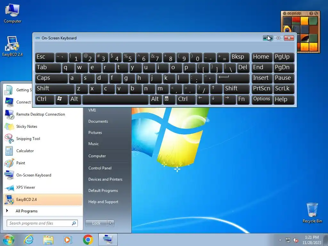Open shutdown options arrow beside Lock
Image resolution: width=328 pixels, height=246 pixels.
click(x=111, y=223)
